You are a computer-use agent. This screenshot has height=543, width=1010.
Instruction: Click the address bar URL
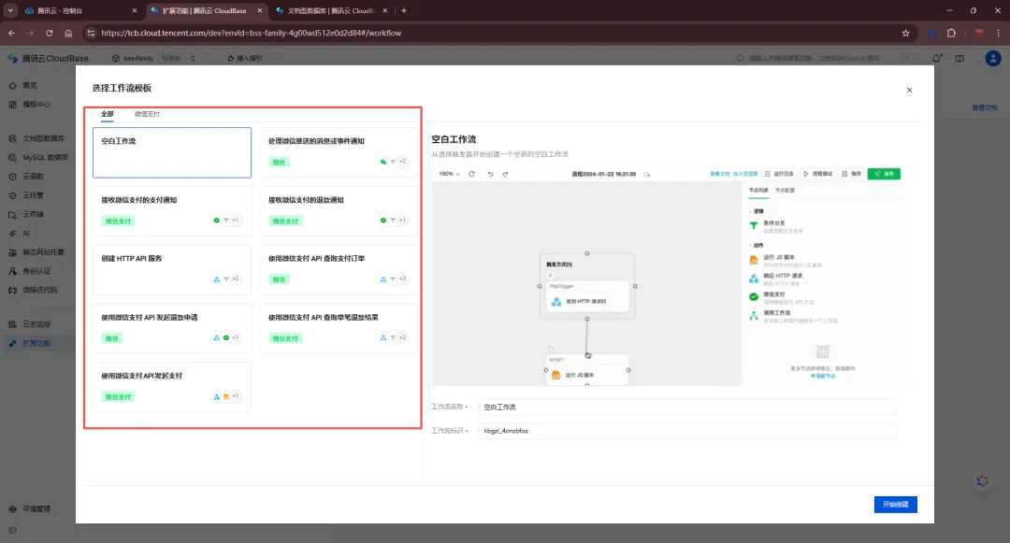coord(252,33)
